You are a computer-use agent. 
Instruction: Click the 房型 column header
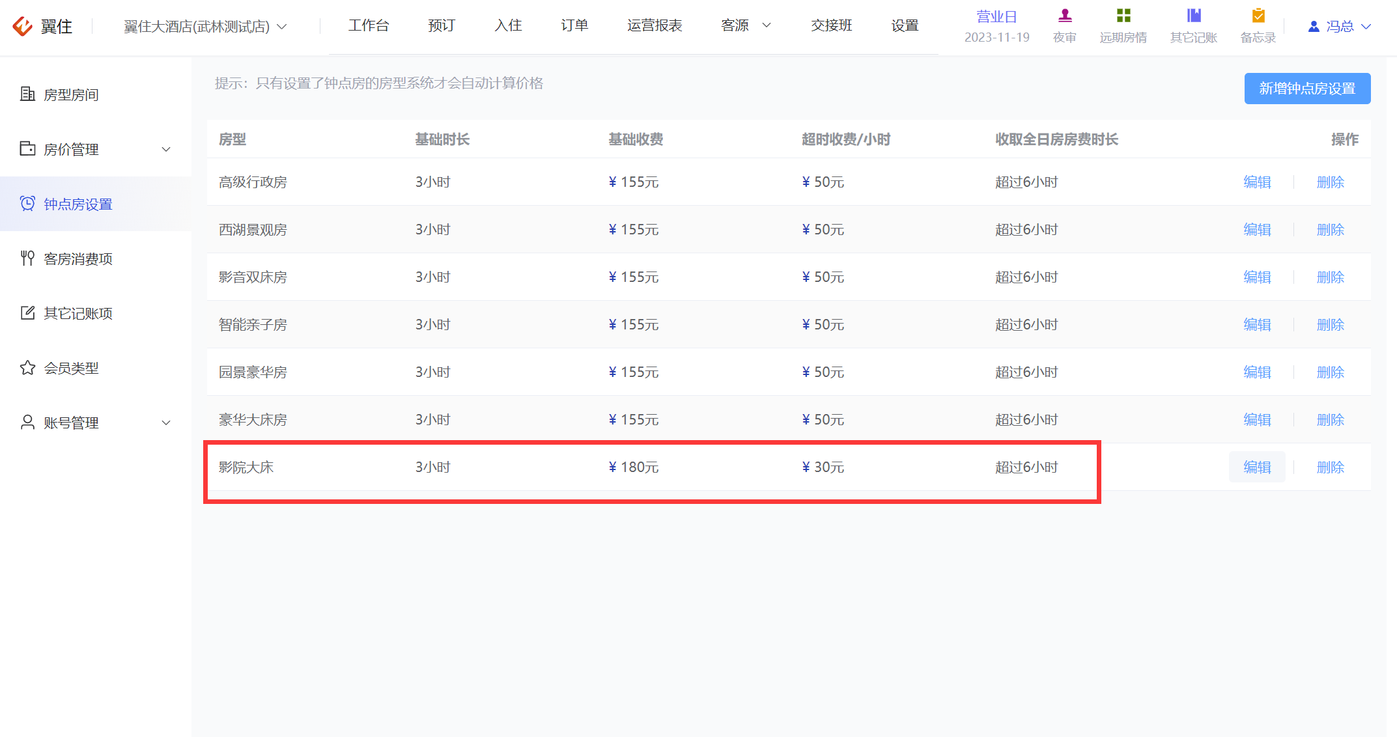pos(233,139)
